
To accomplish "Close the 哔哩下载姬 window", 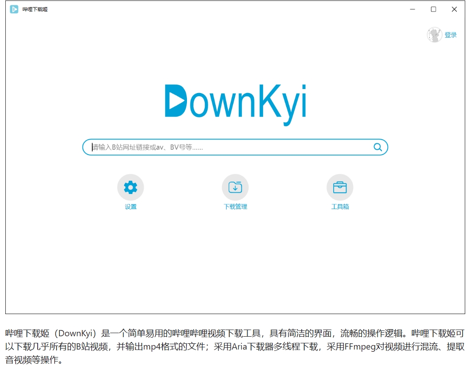I will click(x=454, y=9).
